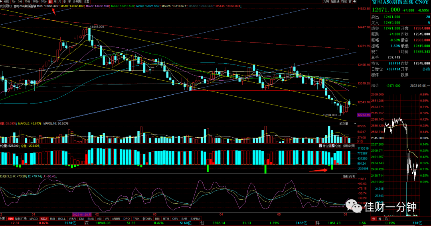Select the MACD indicator tab
The height and width of the screenshot is (226, 431).
(x=34, y=218)
